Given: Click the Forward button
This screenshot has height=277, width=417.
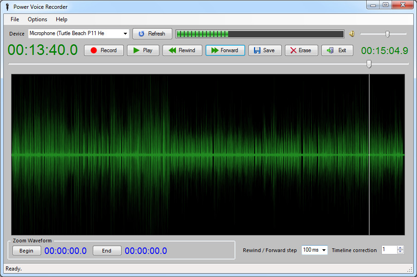Looking at the screenshot, I should pyautogui.click(x=225, y=50).
